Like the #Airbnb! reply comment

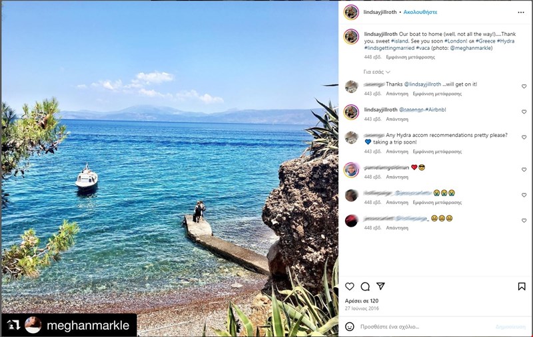click(x=524, y=112)
